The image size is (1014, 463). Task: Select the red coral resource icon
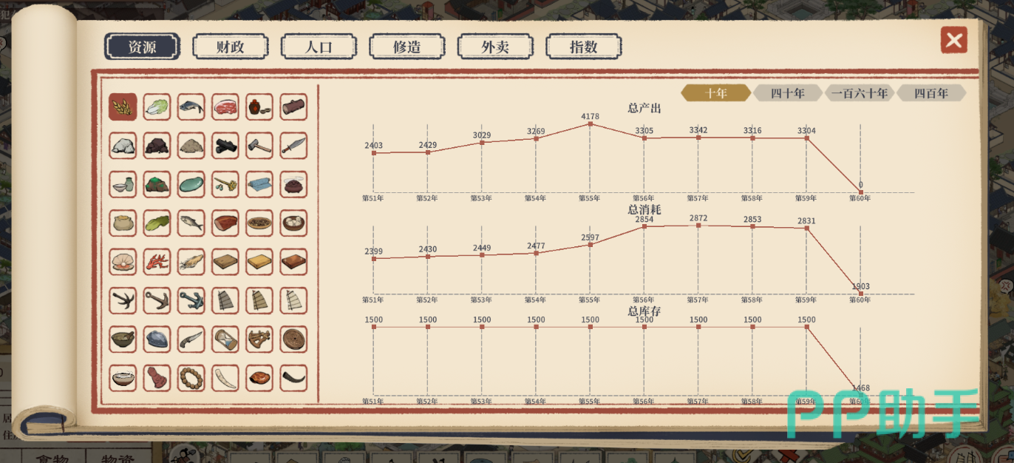(157, 261)
